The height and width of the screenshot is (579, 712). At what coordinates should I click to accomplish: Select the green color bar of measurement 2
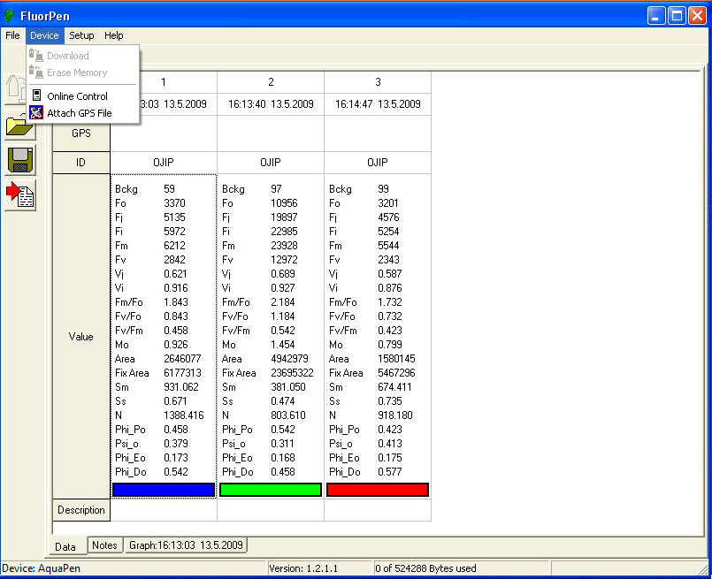[271, 490]
